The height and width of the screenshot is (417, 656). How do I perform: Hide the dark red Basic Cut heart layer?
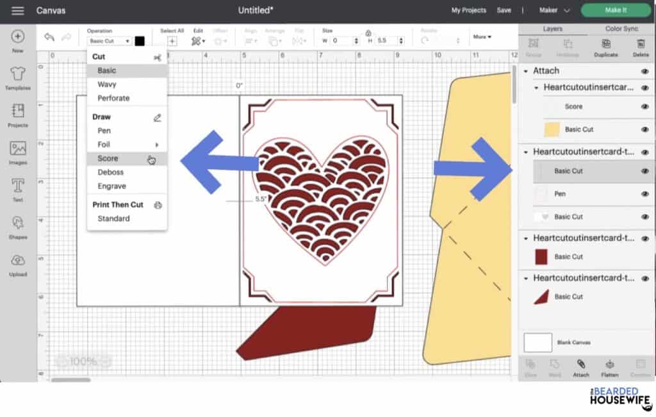(x=644, y=256)
